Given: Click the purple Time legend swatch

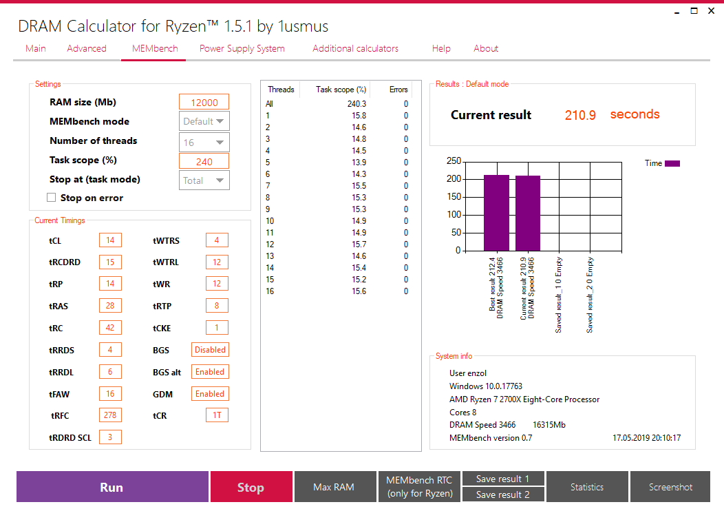Looking at the screenshot, I should 672,163.
